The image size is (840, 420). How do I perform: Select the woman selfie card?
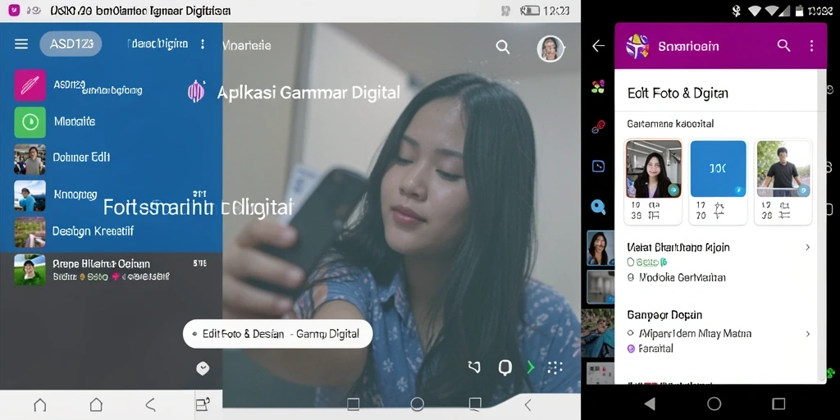(x=654, y=182)
